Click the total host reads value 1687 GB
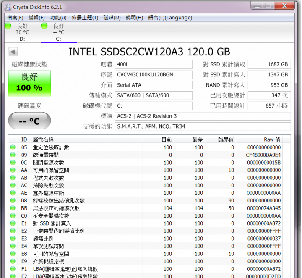The width and height of the screenshot is (302, 278). (x=269, y=64)
